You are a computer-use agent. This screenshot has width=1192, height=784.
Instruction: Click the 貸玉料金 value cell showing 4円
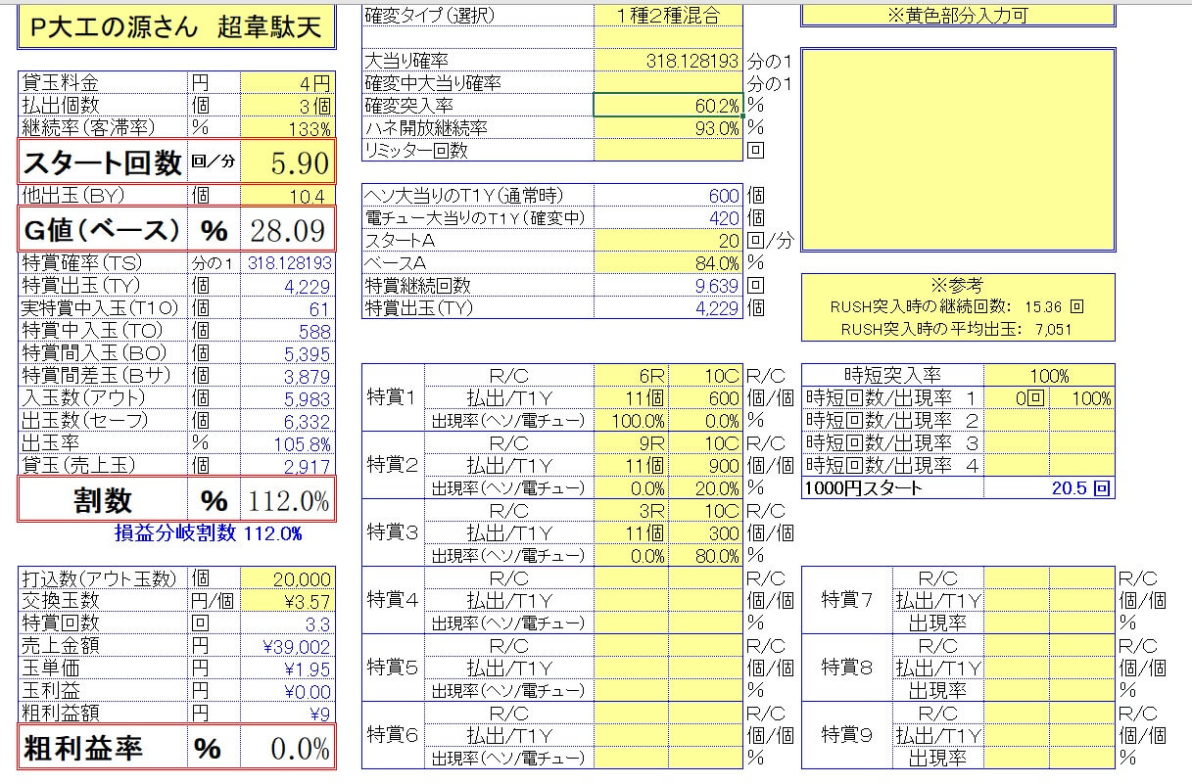pyautogui.click(x=287, y=83)
